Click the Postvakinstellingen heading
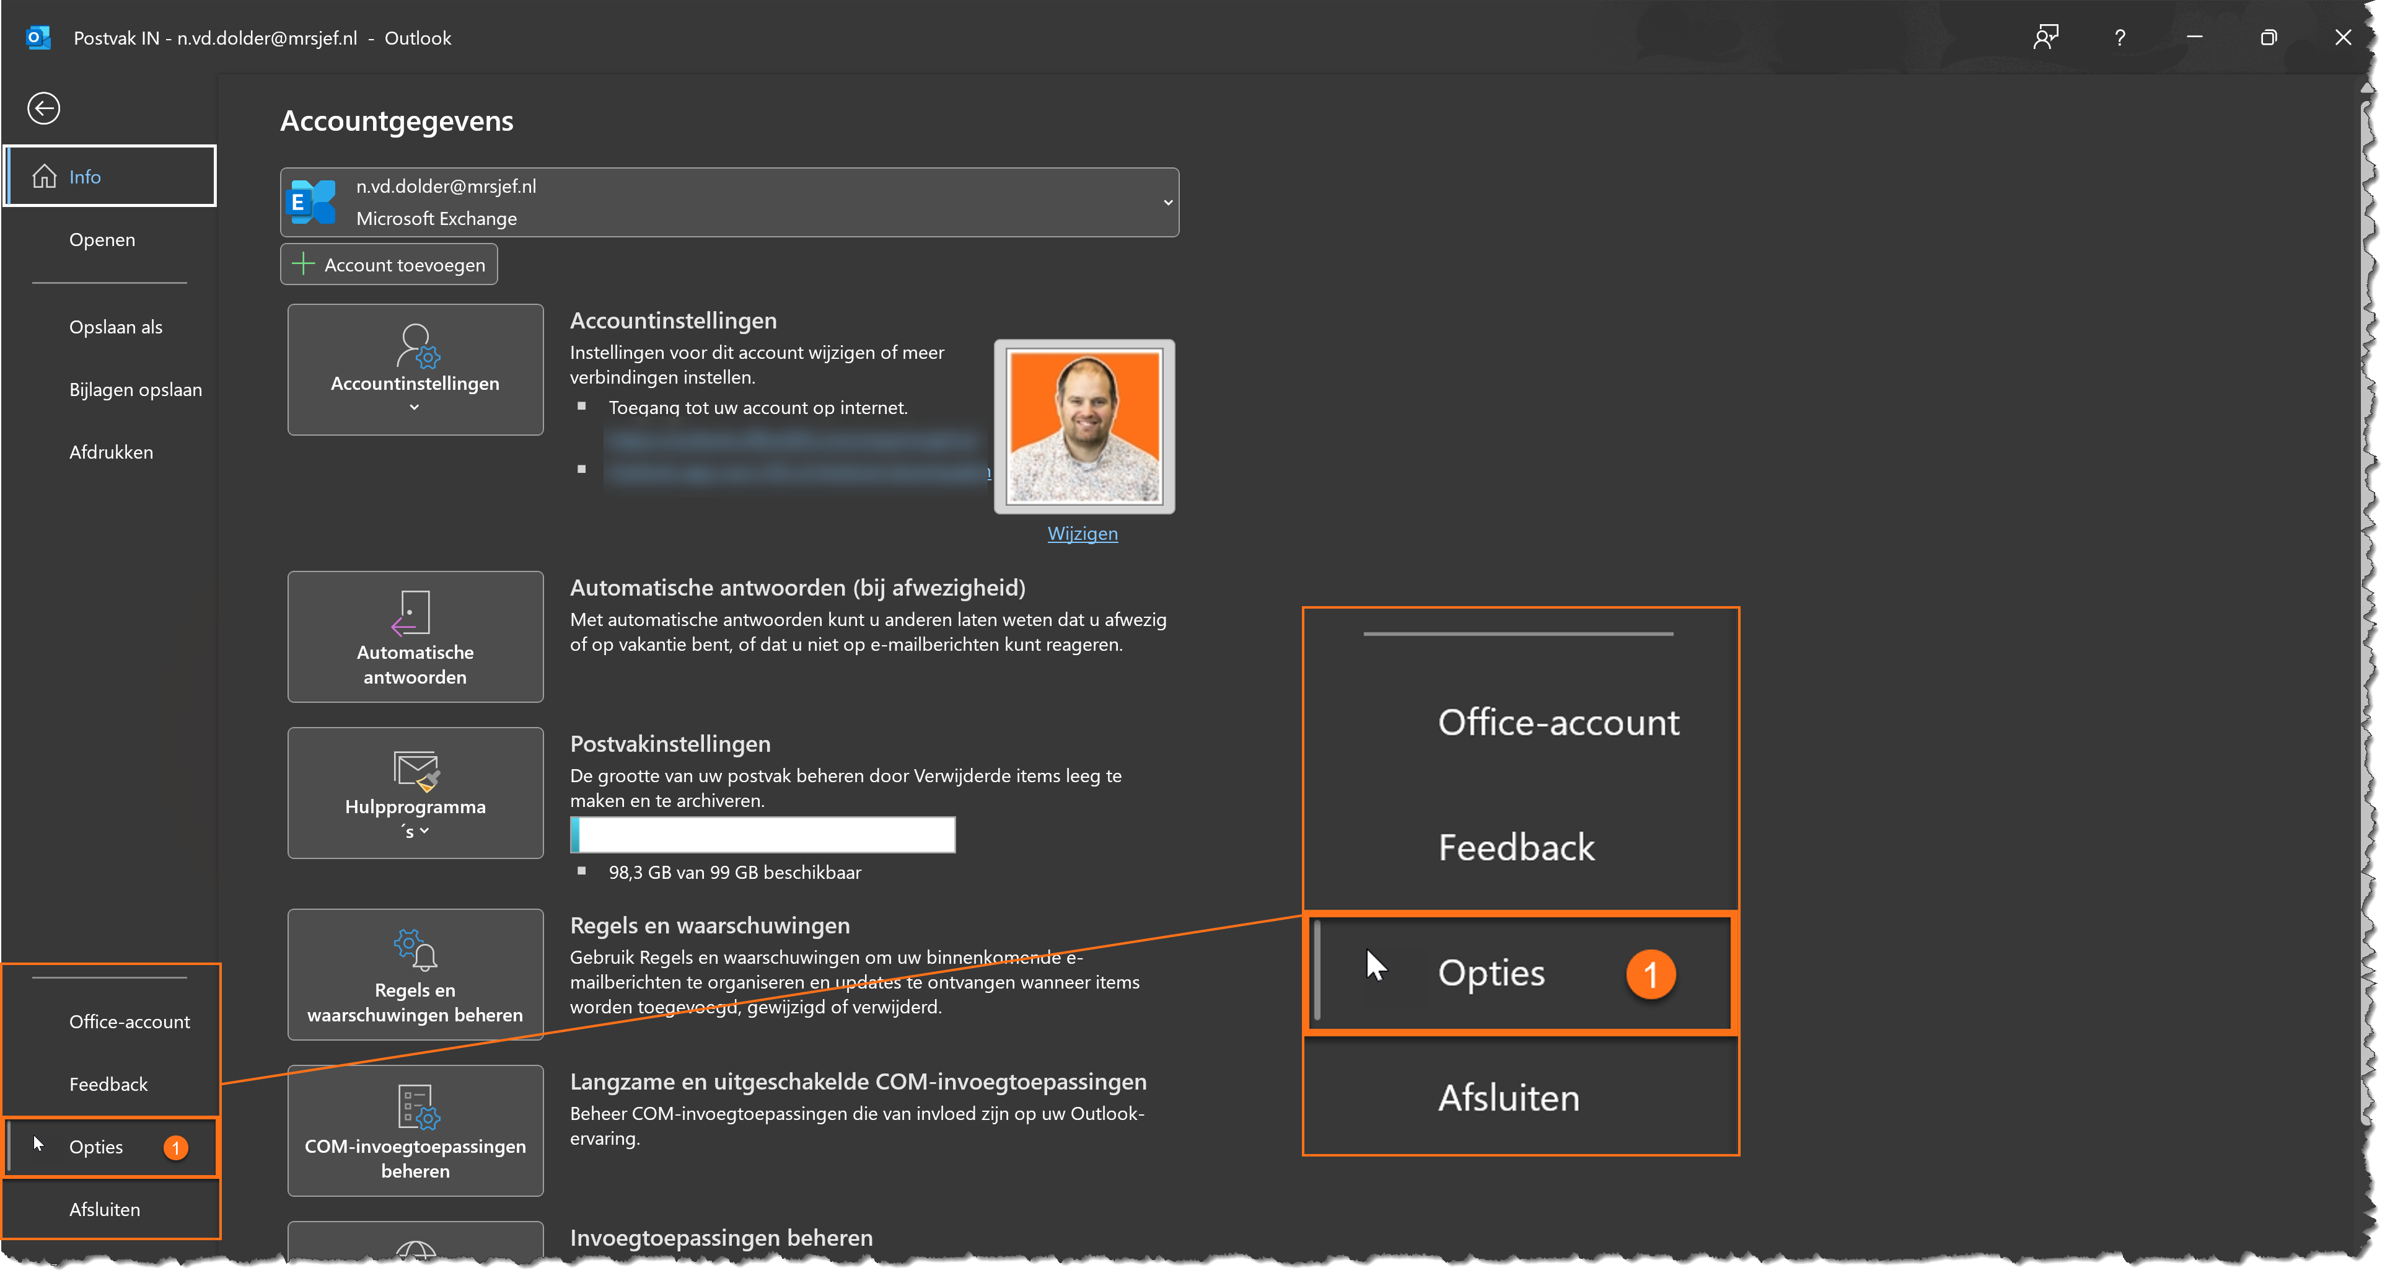 670,743
